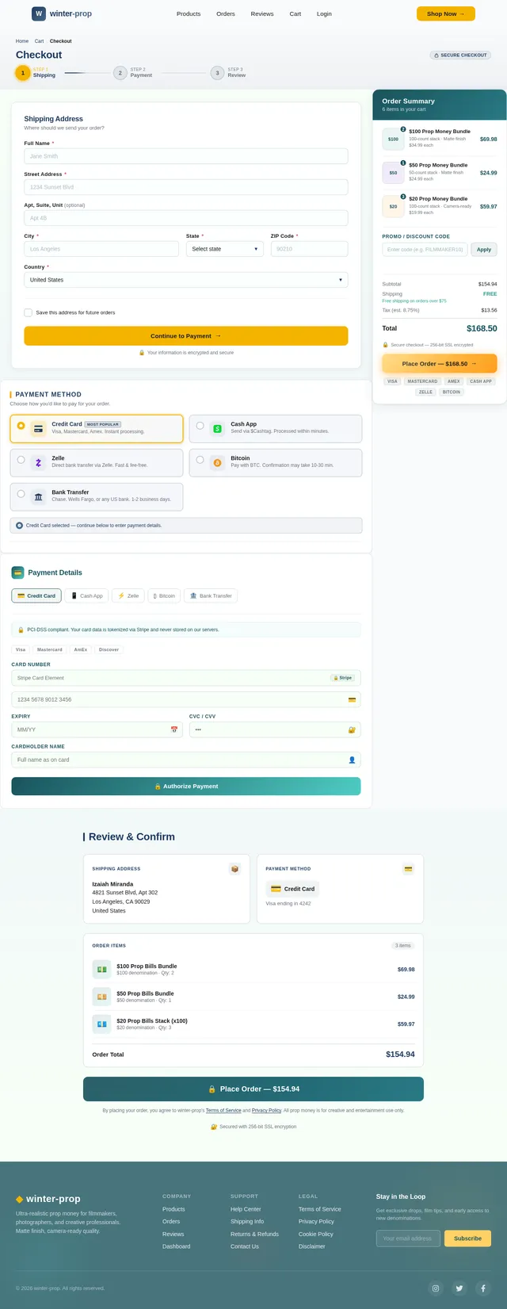The height and width of the screenshot is (1309, 507).
Task: Expand the Country United States dropdown
Action: tap(186, 280)
